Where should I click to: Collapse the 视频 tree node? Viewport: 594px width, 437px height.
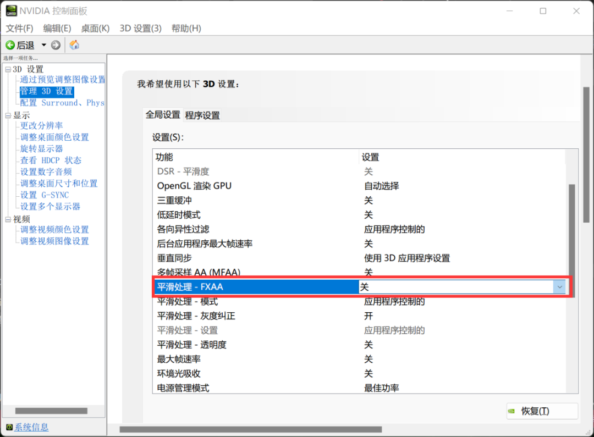pyautogui.click(x=8, y=220)
